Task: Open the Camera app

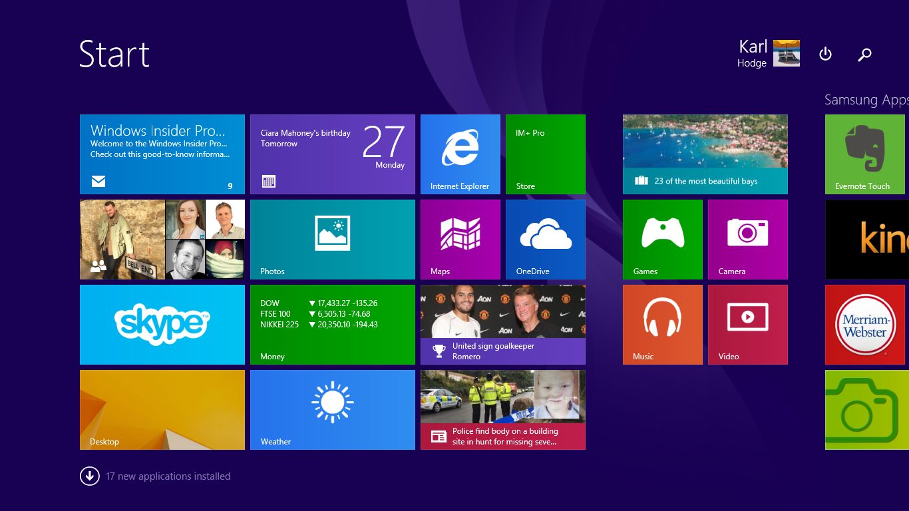Action: [x=747, y=239]
